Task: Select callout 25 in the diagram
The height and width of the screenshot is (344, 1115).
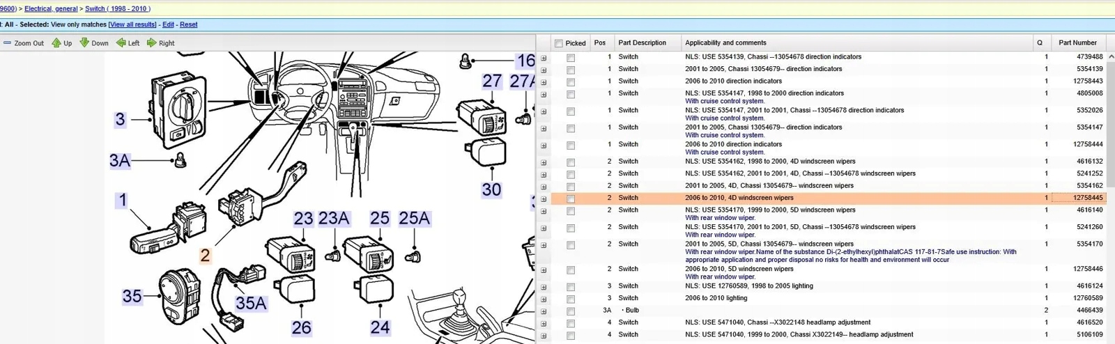Action: pyautogui.click(x=380, y=219)
